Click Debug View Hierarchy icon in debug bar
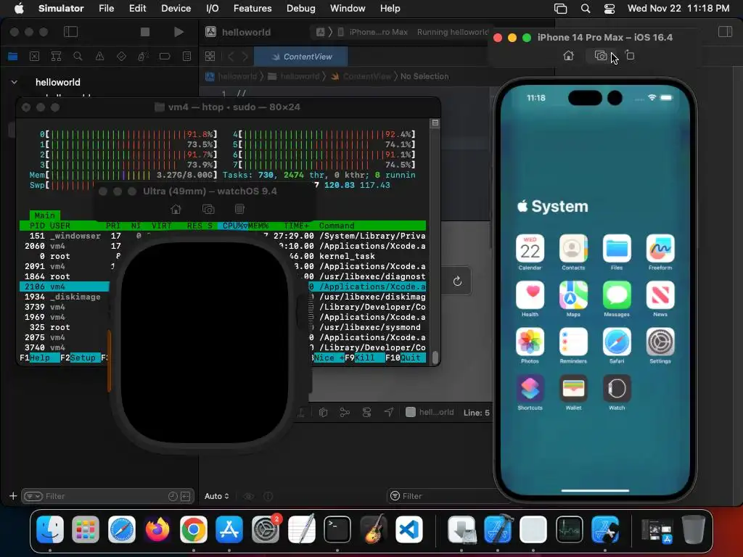Viewport: 743px width, 557px height. 323,412
